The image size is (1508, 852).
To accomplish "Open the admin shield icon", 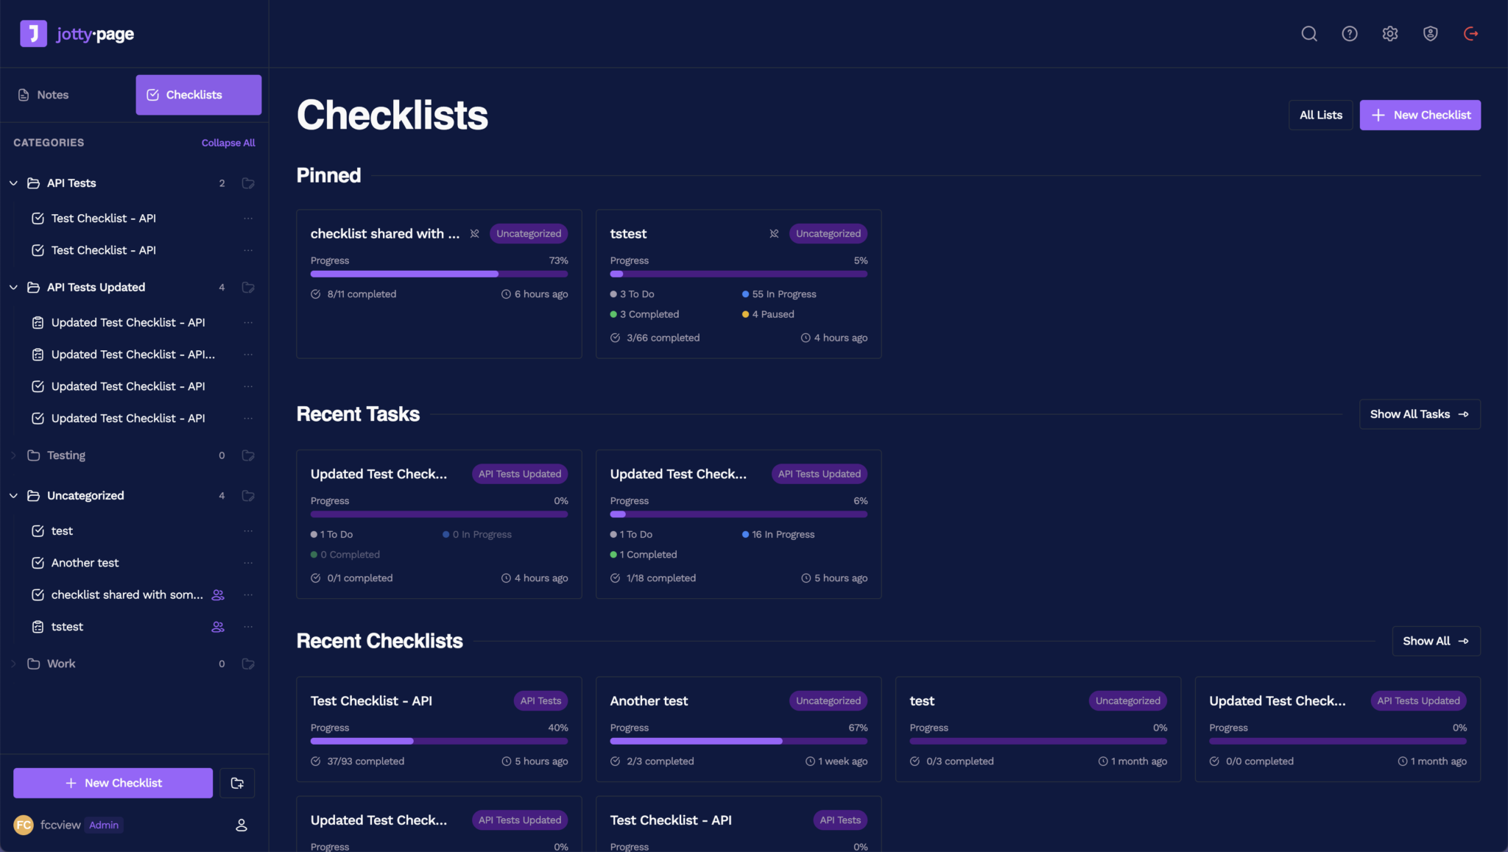I will pyautogui.click(x=1430, y=34).
